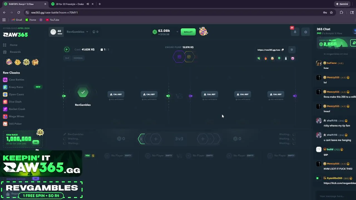Reload the page

click(19, 12)
